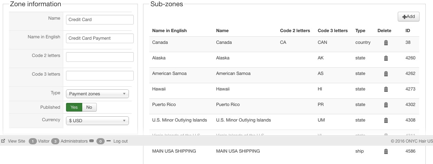Remove American Samoa using trash icon
Viewport: 433px width, 164px height.
(386, 74)
